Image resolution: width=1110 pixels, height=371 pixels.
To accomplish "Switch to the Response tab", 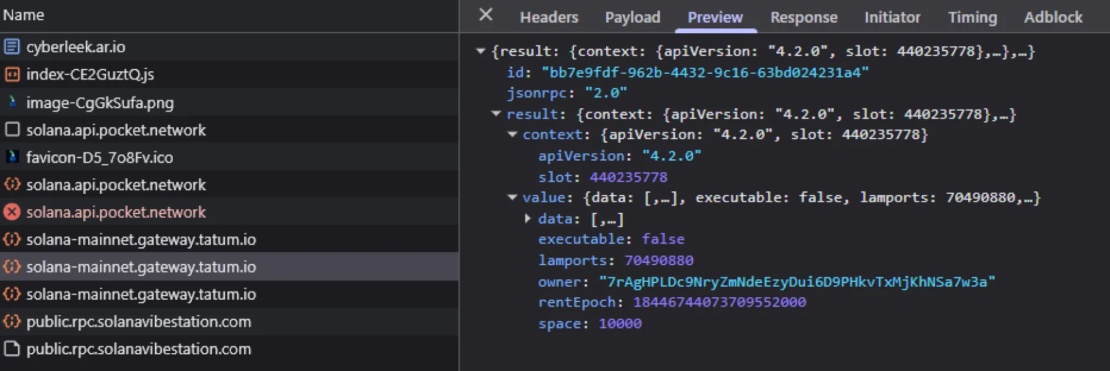I will click(804, 17).
